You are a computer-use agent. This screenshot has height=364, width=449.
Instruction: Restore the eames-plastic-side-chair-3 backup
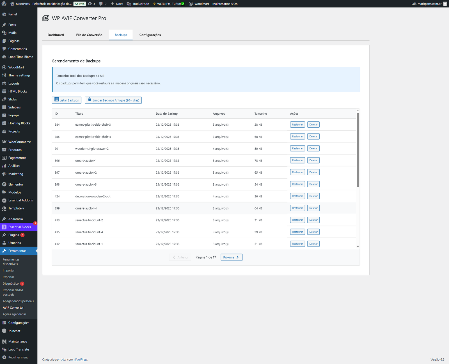click(297, 125)
